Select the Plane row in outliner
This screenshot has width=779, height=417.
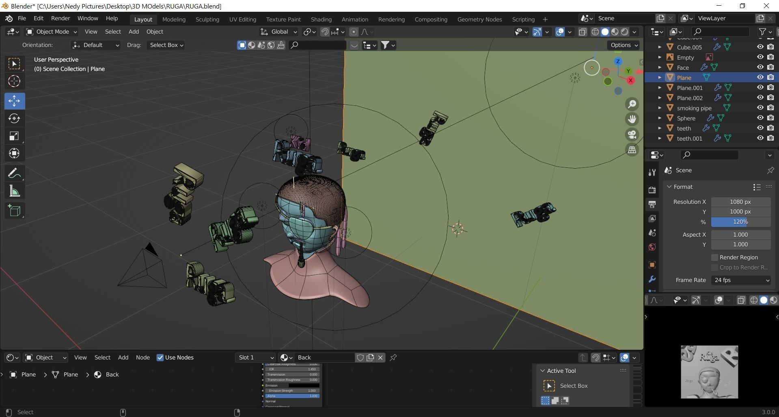pos(711,77)
